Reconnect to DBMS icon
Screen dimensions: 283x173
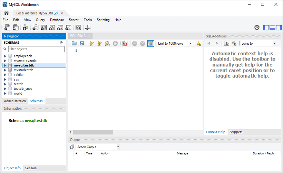88,28
